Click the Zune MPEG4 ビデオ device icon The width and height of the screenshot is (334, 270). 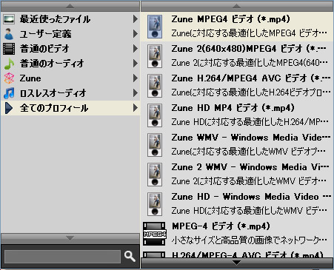[155, 27]
